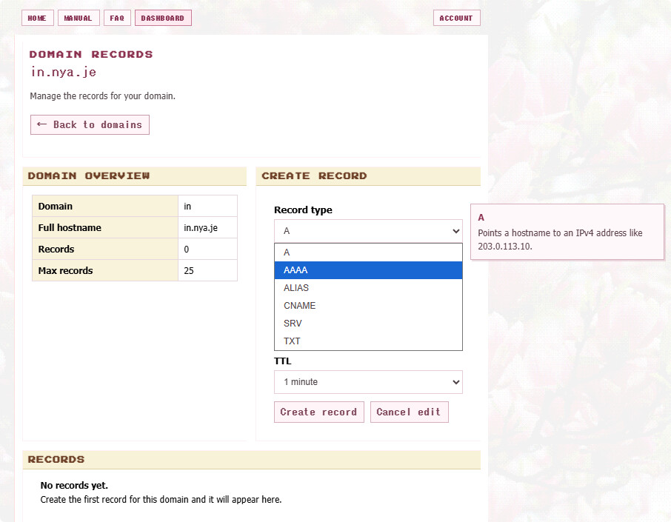Click the Domain value 'in' cell

207,207
